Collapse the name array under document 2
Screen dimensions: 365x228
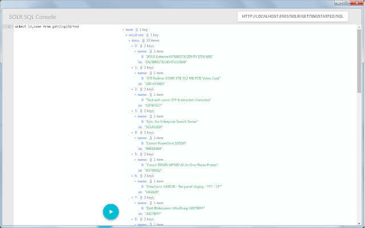pyautogui.click(x=135, y=95)
